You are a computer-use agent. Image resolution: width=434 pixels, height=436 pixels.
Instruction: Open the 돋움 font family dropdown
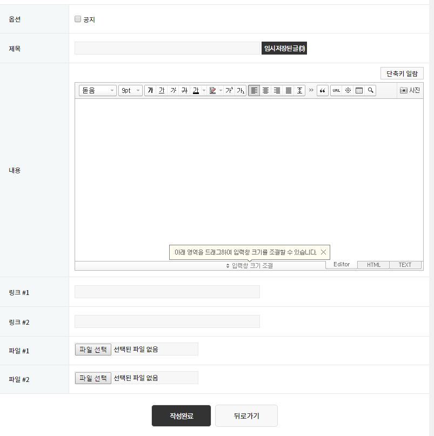98,91
